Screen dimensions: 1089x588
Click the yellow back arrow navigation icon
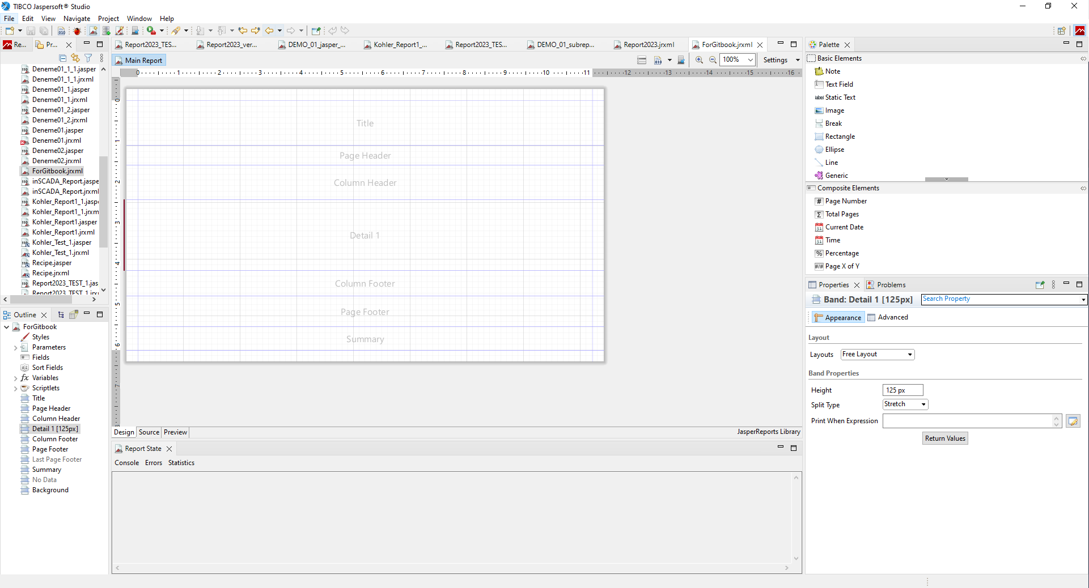coord(269,31)
